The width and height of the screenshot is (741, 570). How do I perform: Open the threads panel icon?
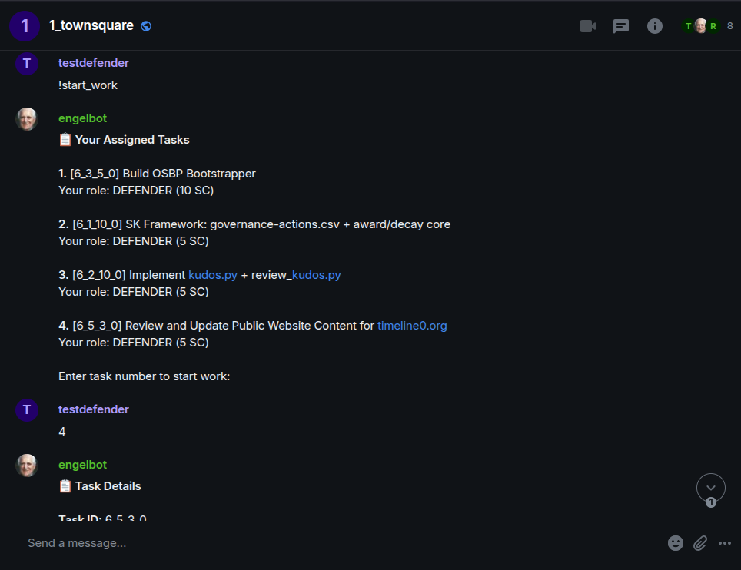[621, 26]
